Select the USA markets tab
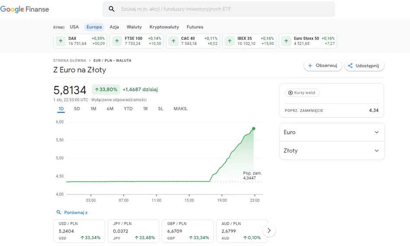Viewport: 410px width, 246px height. [x=74, y=27]
